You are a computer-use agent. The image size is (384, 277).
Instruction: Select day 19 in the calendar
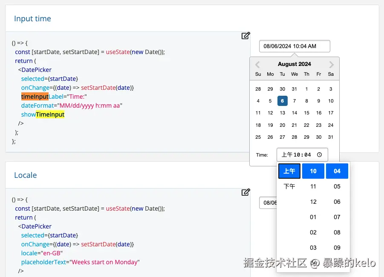pos(270,125)
